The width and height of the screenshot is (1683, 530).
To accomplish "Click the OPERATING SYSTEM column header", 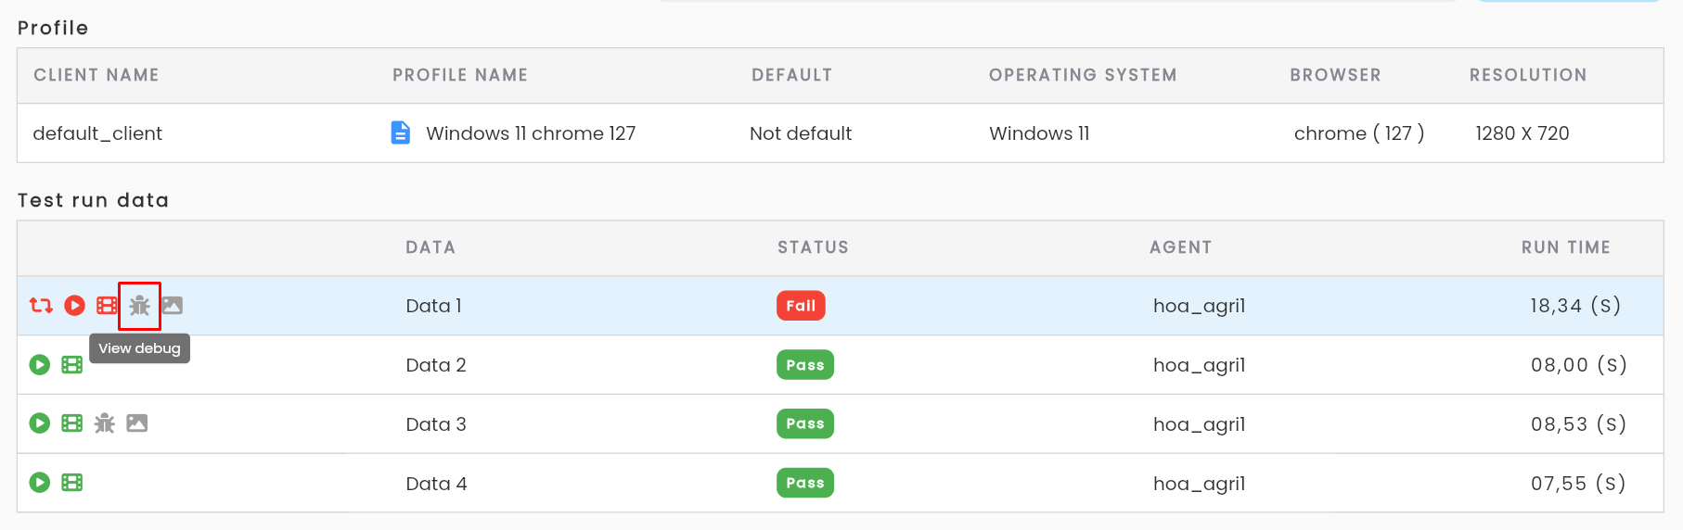I will coord(1083,75).
